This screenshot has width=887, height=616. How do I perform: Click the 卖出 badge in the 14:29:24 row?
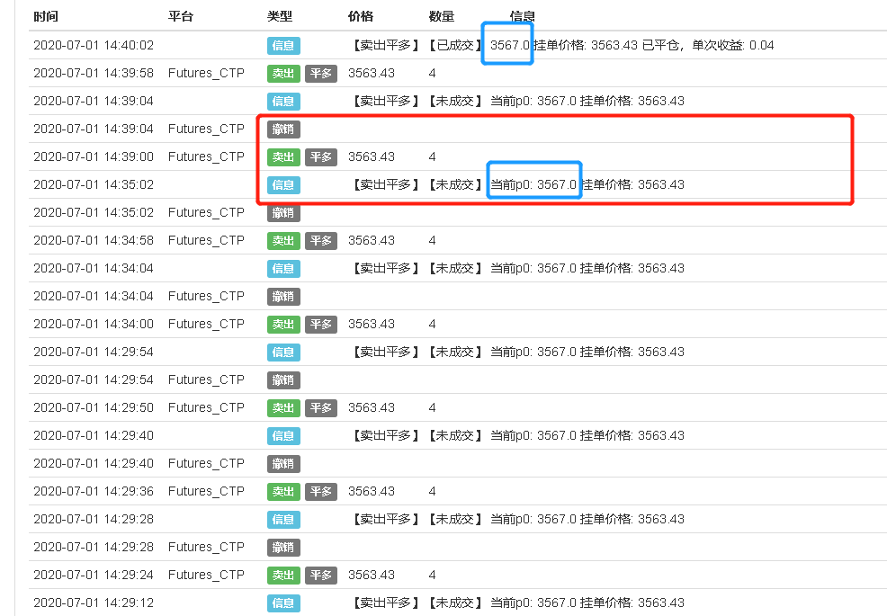(282, 575)
